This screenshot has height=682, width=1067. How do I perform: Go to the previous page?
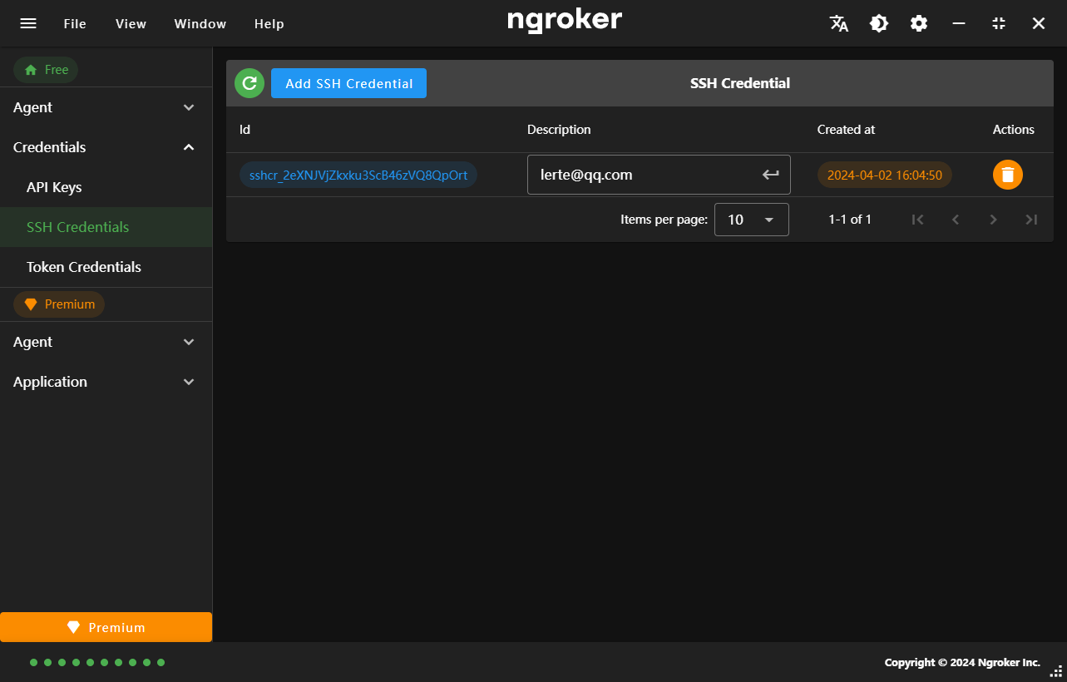pyautogui.click(x=956, y=220)
